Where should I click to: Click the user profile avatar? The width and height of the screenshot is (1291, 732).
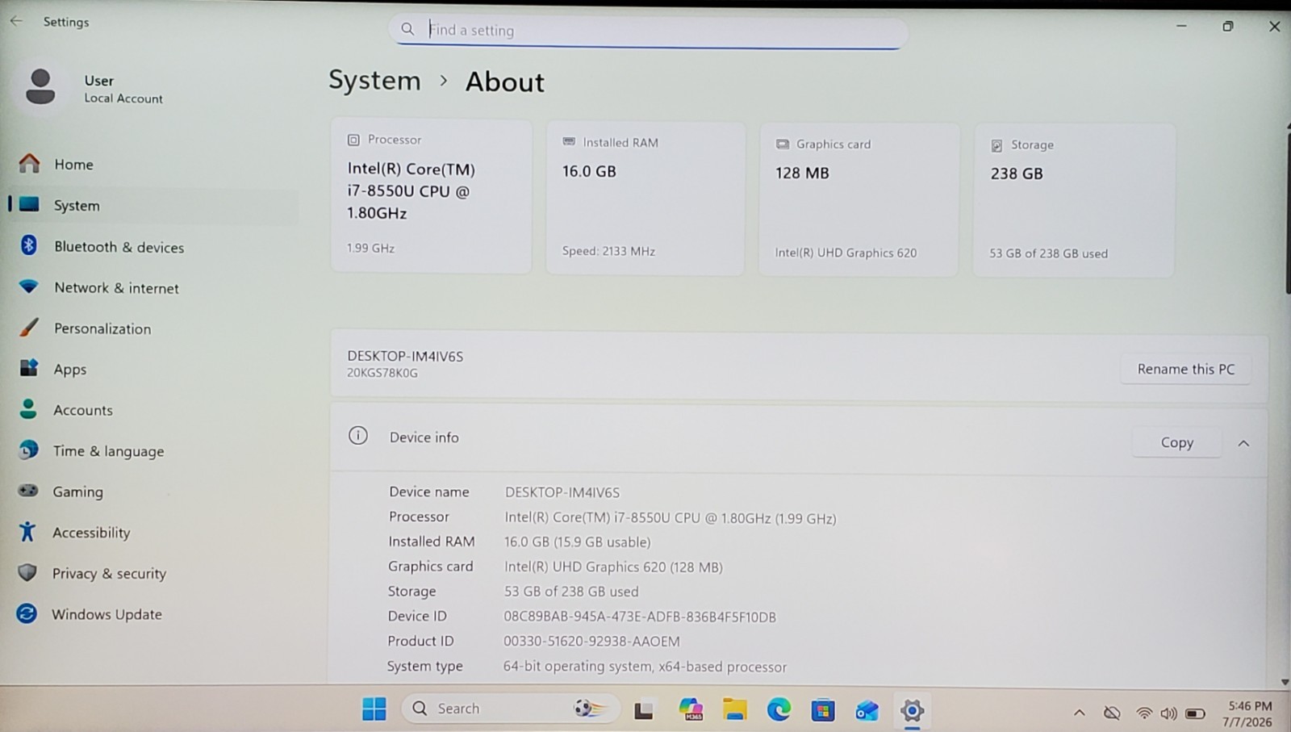tap(40, 87)
